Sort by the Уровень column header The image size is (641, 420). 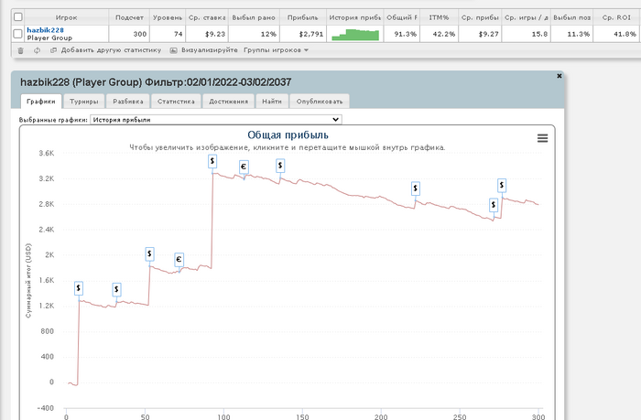tap(168, 17)
